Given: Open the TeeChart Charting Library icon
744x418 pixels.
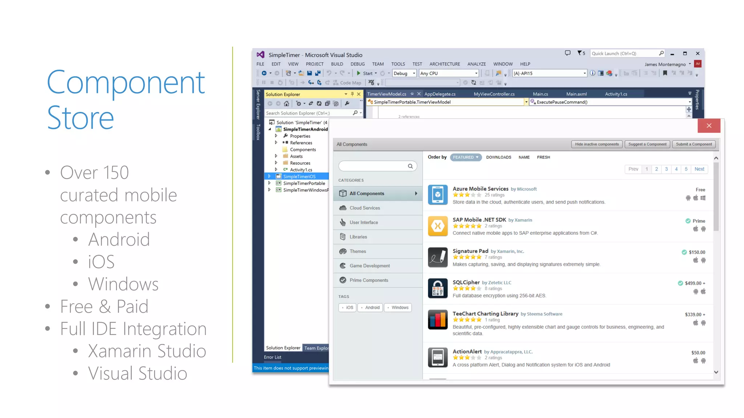Looking at the screenshot, I should tap(437, 320).
